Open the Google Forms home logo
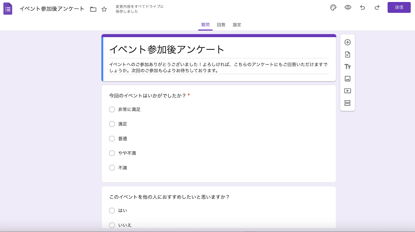 point(8,9)
